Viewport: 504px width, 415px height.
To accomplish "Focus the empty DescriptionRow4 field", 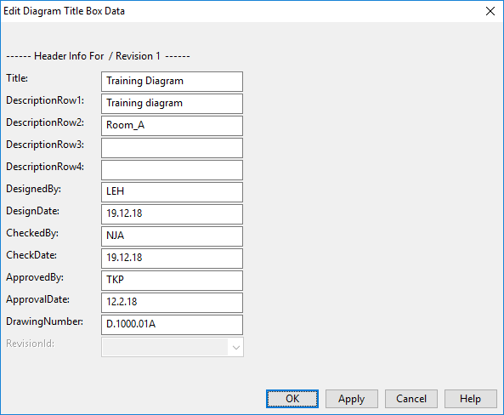I will [172, 170].
